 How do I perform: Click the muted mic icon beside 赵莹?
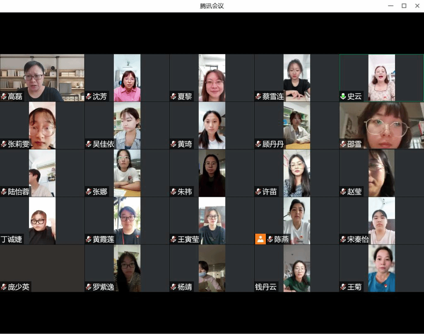coord(343,191)
